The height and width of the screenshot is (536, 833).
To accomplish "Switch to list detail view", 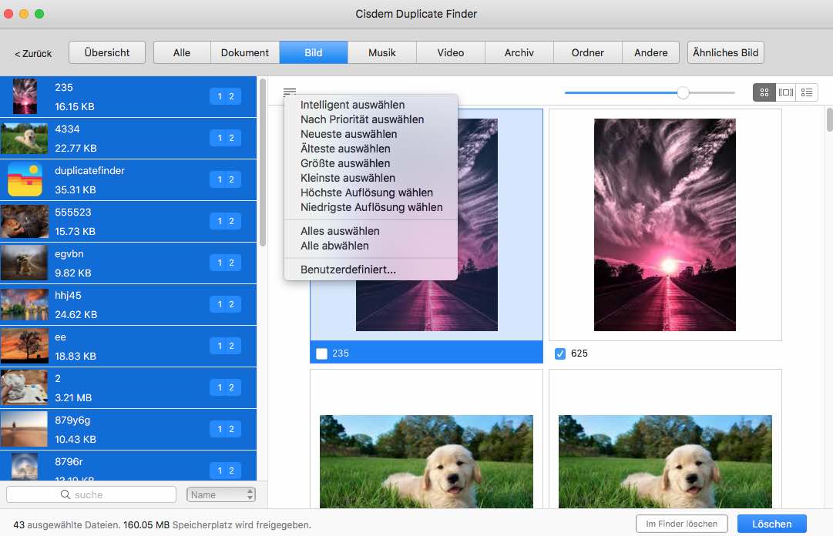I will point(807,92).
